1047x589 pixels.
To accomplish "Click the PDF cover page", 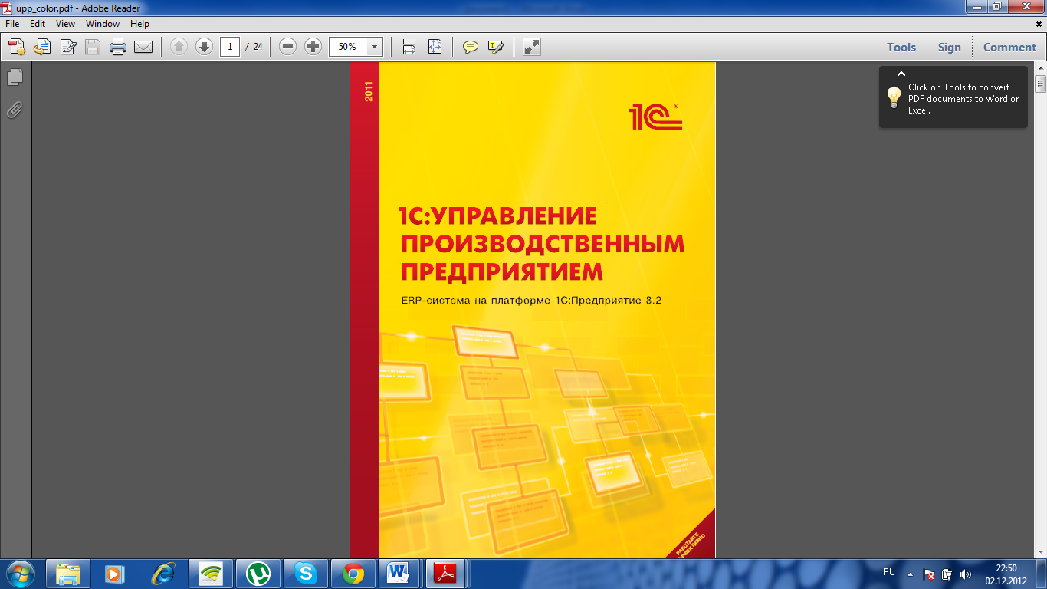I will (533, 310).
